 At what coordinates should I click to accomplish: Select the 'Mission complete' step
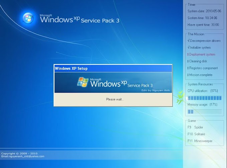200,75
